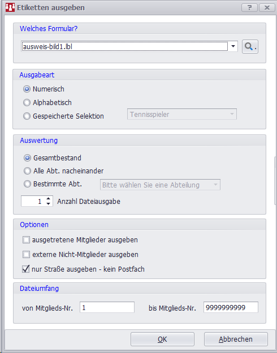Select the Bestimmte Abt. radio button

click(x=27, y=184)
